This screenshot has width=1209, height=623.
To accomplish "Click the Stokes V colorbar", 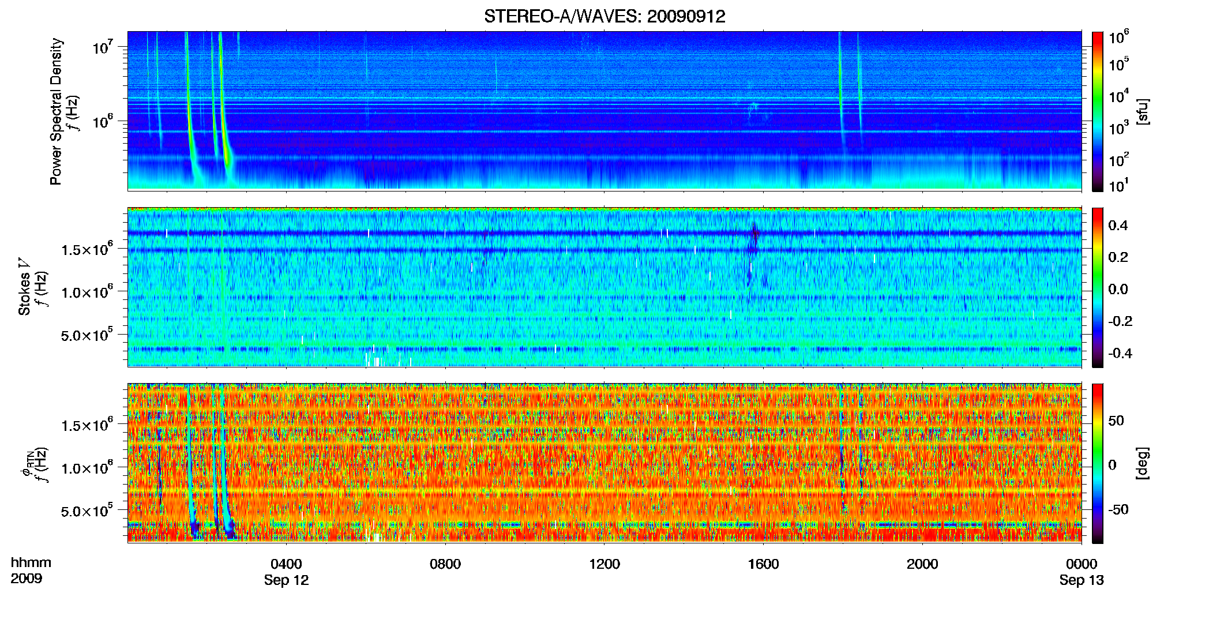I will (1098, 287).
